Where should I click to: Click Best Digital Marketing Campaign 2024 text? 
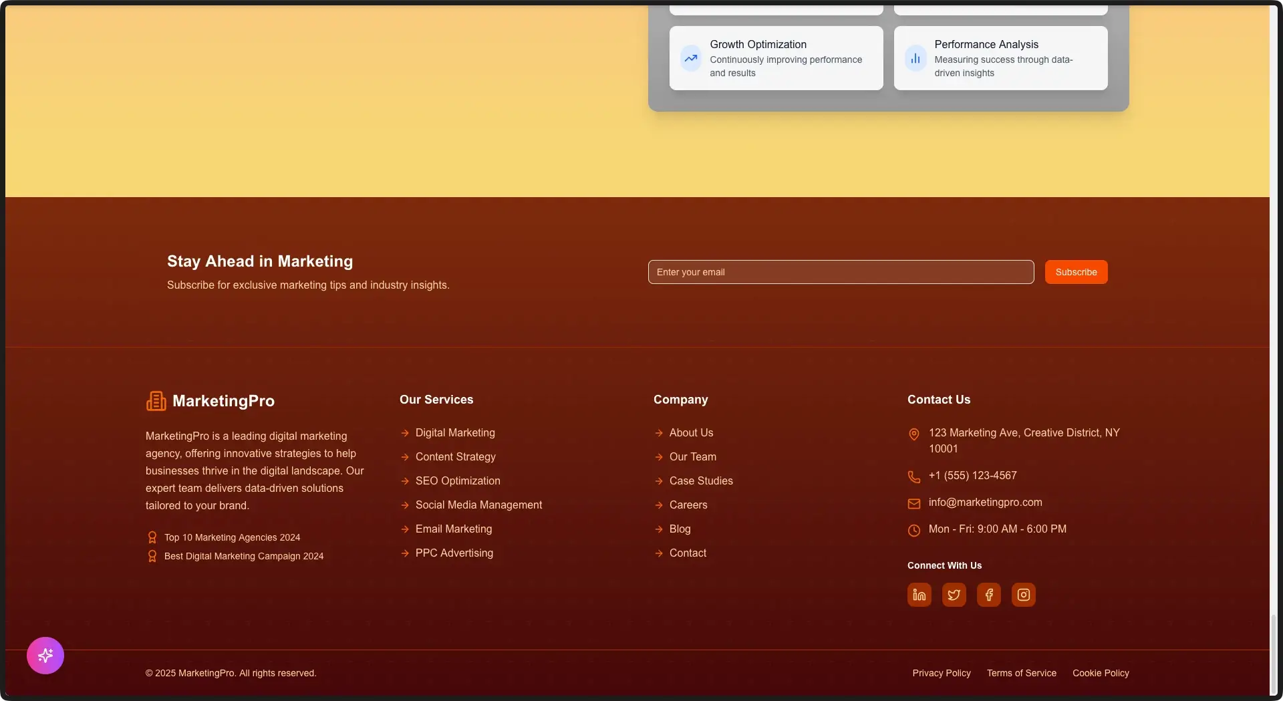pos(244,556)
